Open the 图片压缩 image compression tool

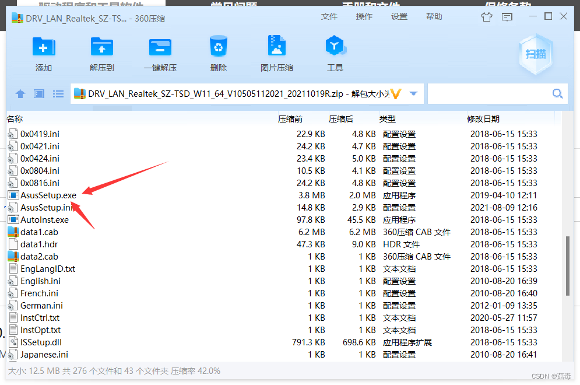(x=277, y=46)
